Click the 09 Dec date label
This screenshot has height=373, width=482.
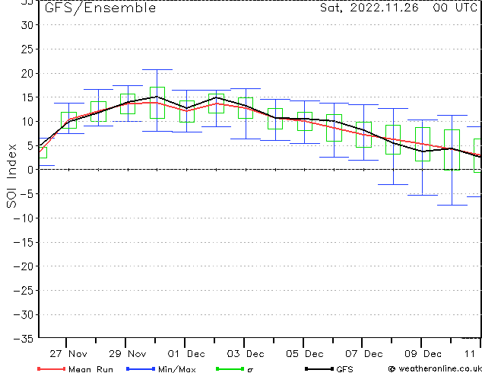(423, 354)
